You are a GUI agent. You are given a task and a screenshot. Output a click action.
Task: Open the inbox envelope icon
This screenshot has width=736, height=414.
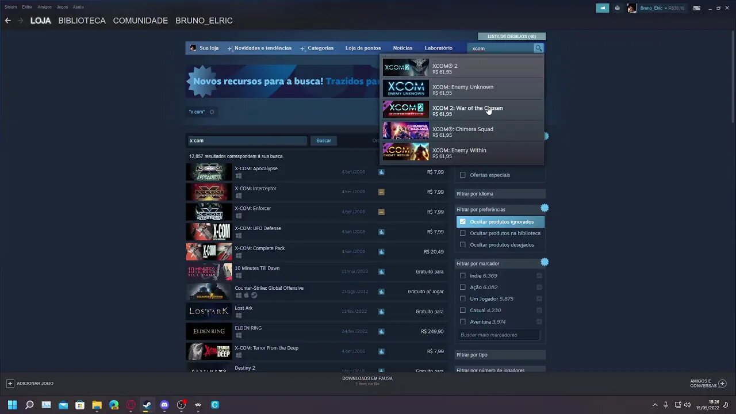point(618,8)
